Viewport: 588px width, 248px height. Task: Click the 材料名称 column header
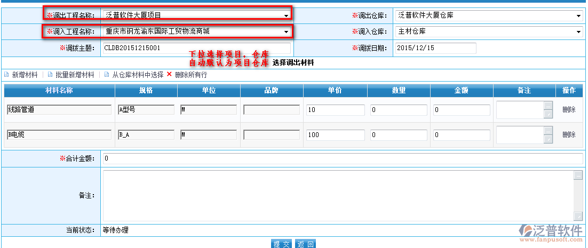[59, 91]
